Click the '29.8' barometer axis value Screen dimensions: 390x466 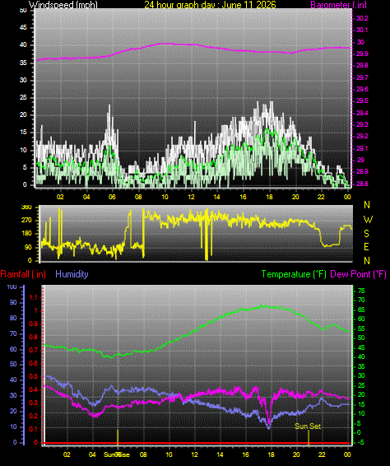tap(362, 65)
